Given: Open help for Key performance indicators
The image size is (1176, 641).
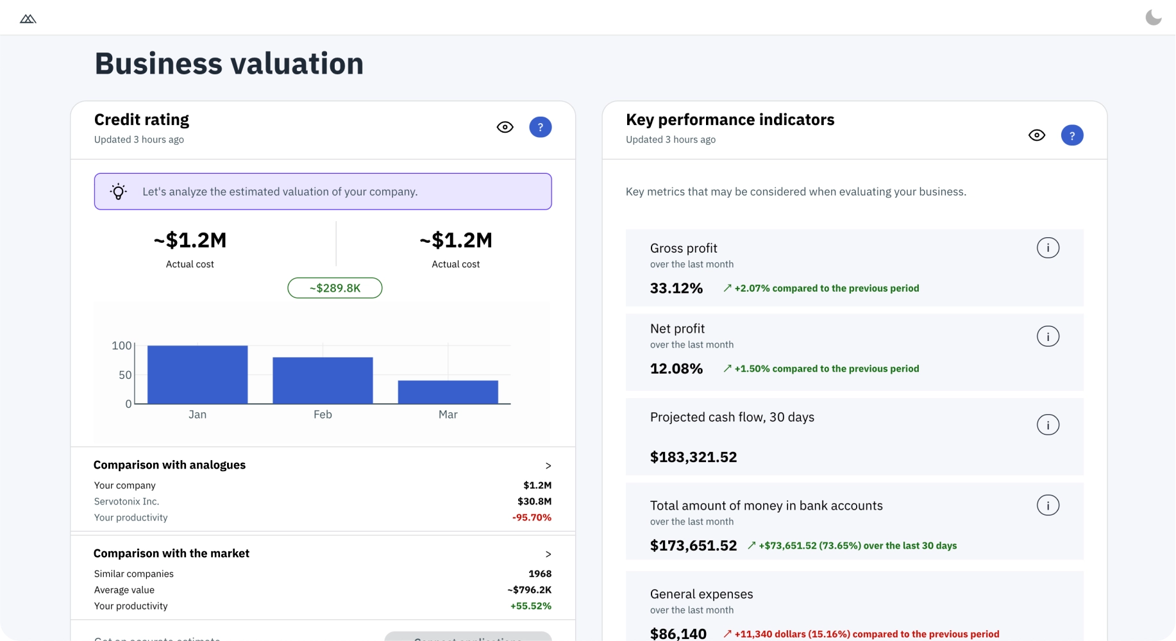Looking at the screenshot, I should pyautogui.click(x=1072, y=135).
